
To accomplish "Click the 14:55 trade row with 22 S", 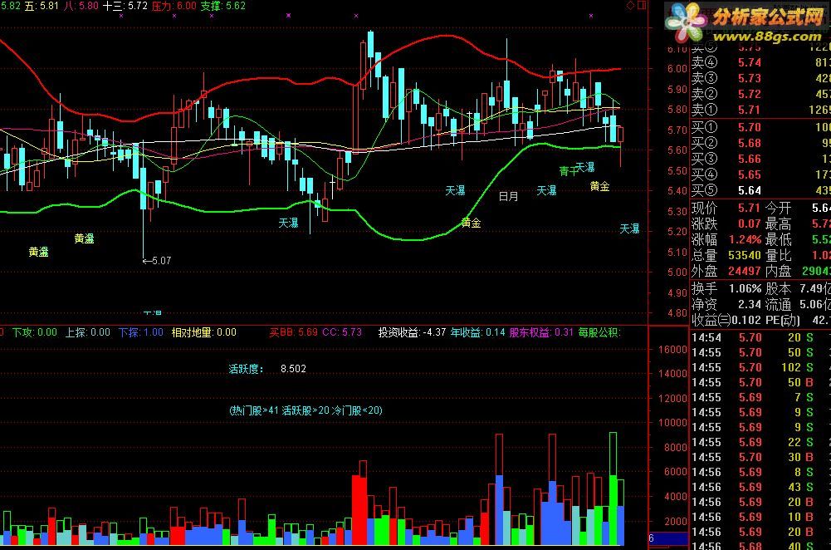I will click(x=760, y=442).
